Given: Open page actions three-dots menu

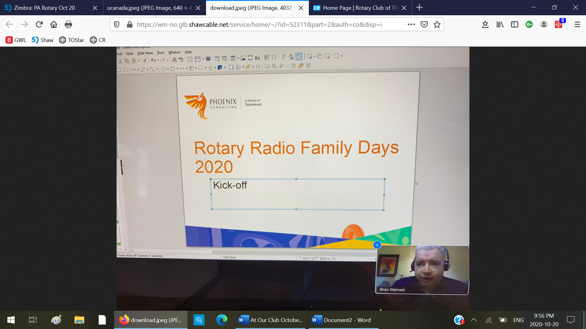Looking at the screenshot, I should tap(411, 24).
